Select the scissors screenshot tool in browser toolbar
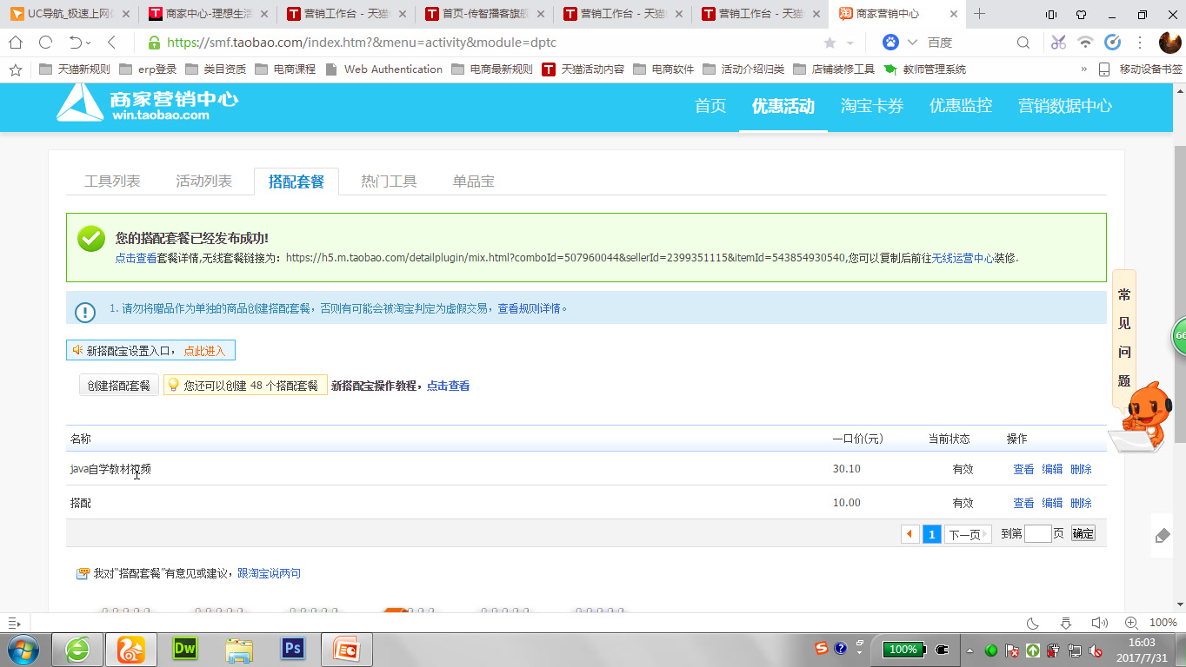Screen dimensions: 1186x667 [1057, 42]
